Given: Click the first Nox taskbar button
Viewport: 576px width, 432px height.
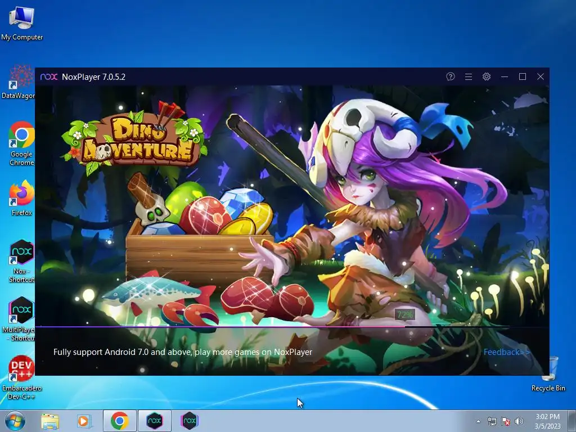Looking at the screenshot, I should click(x=154, y=421).
